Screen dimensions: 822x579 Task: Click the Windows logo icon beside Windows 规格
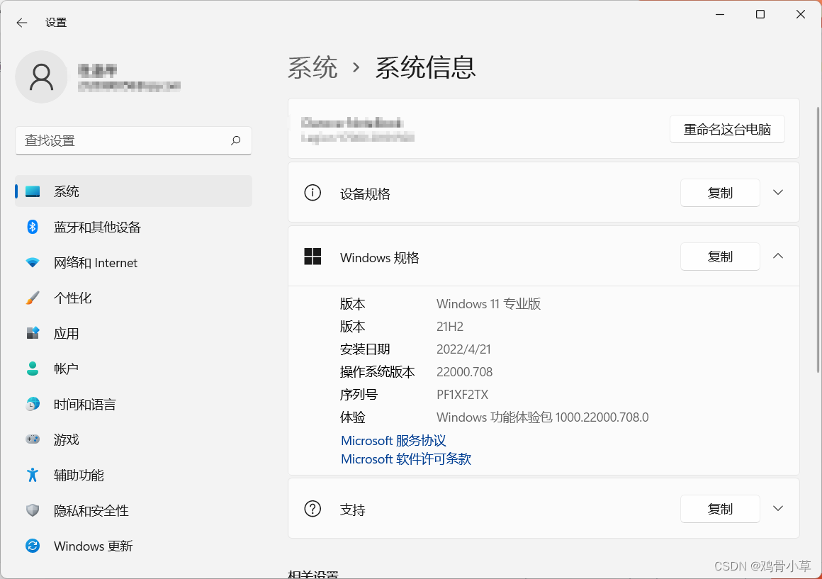[313, 257]
